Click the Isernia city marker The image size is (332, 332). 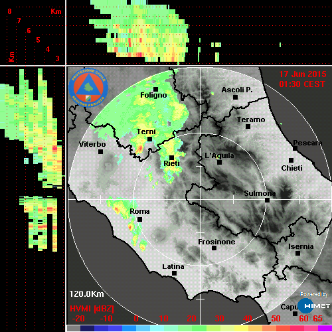pyautogui.click(x=298, y=253)
